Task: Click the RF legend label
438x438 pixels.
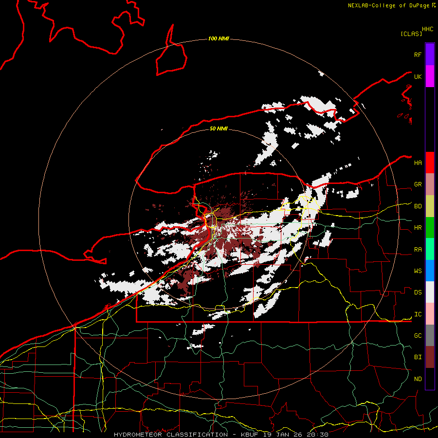Action: pos(418,55)
